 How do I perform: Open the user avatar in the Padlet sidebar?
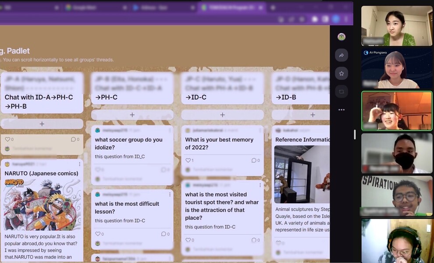click(x=341, y=37)
